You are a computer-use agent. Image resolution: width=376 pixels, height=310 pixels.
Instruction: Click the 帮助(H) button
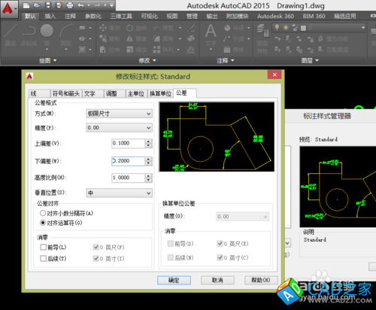[x=261, y=280]
